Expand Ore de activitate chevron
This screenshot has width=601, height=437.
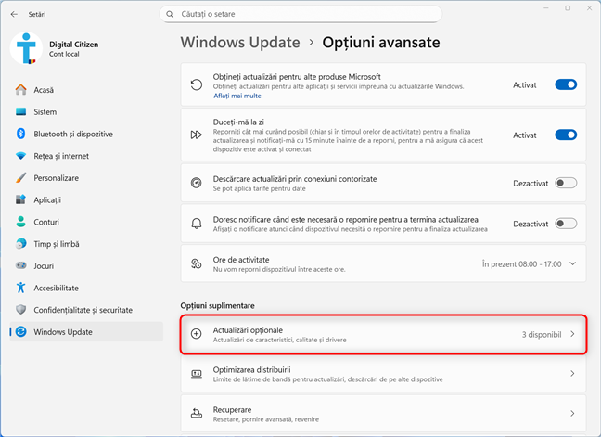[x=572, y=263]
